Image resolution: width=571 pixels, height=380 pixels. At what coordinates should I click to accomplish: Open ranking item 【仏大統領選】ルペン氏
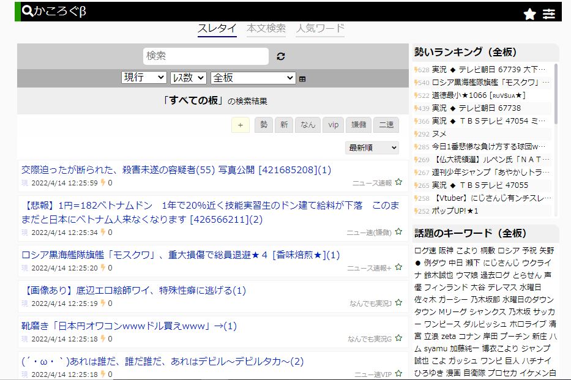[490, 160]
